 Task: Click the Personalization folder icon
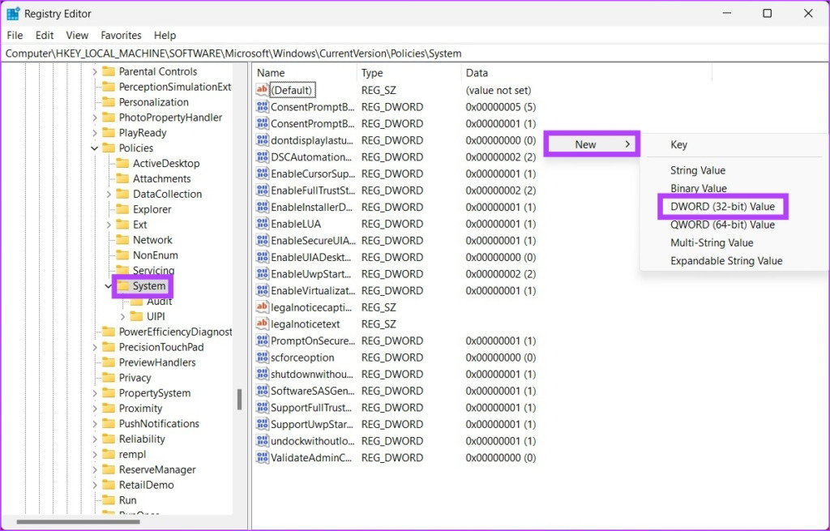109,101
